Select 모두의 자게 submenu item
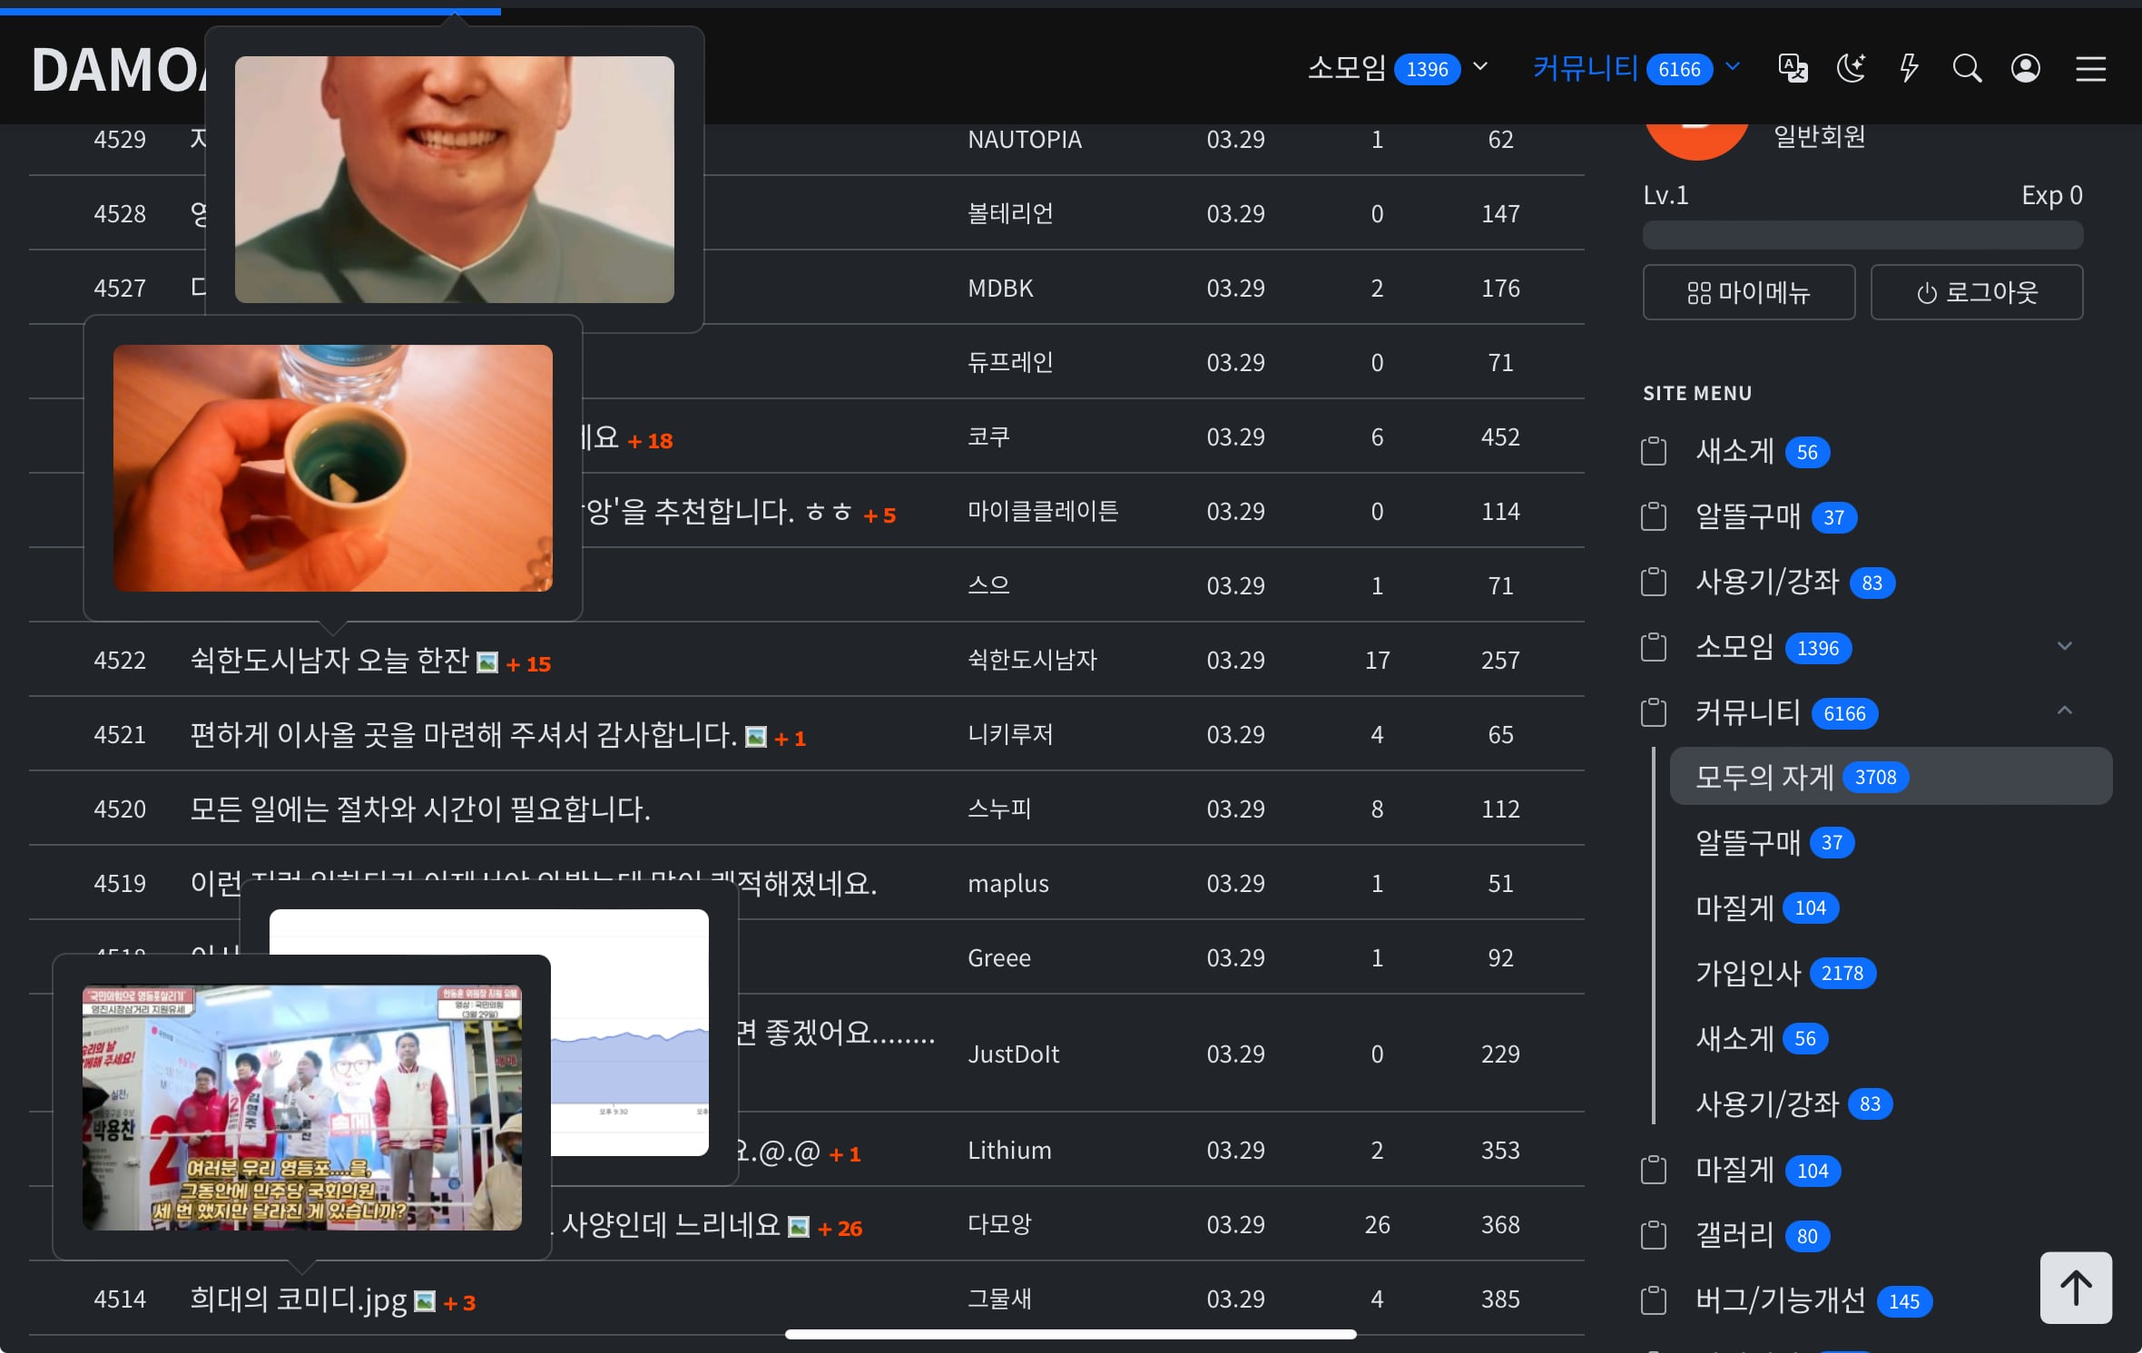Screen dimensions: 2142x1353 1891,776
